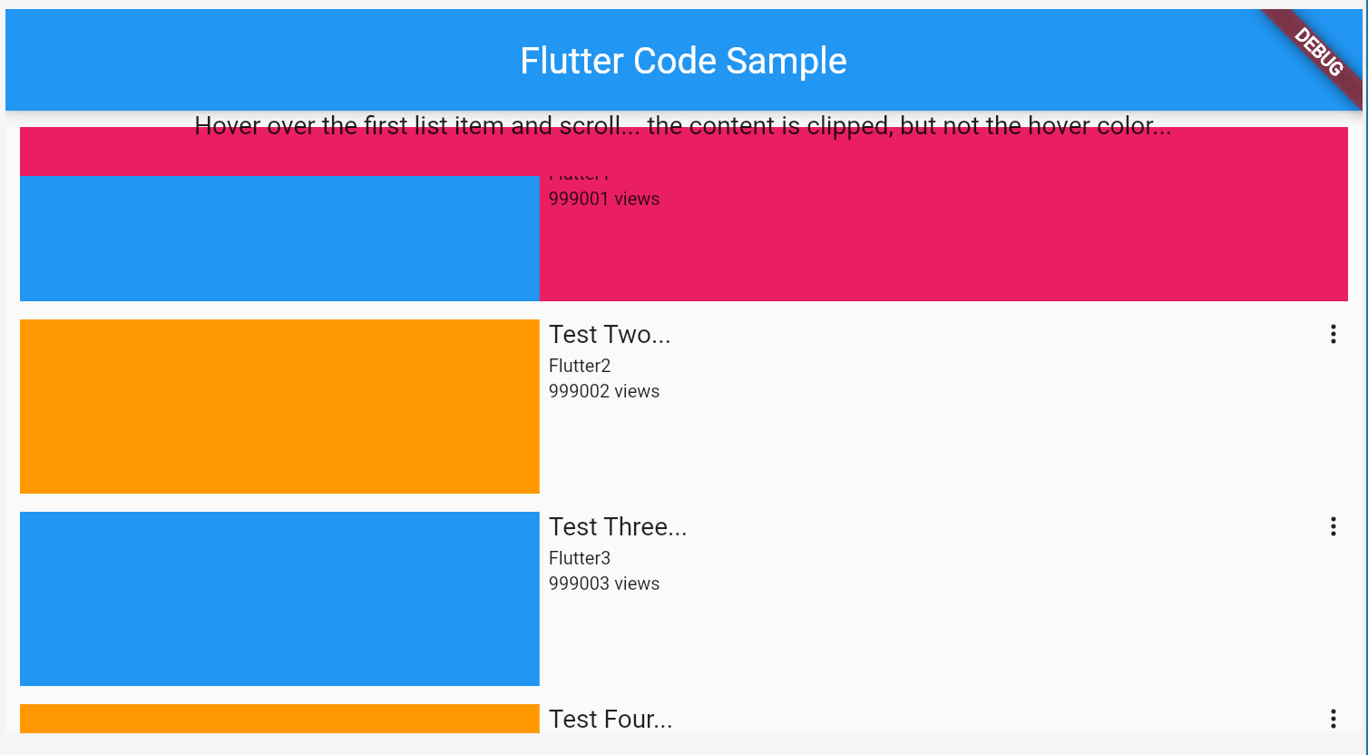Click the "999003 views" text
Viewport: 1368px width, 755px height.
pos(604,583)
